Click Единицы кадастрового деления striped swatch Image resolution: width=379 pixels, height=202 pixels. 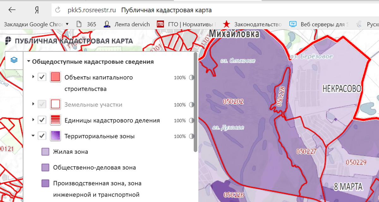click(55, 120)
